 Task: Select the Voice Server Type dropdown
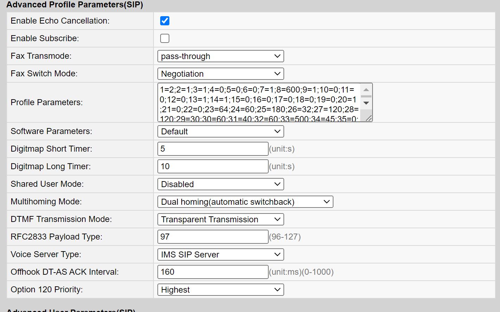pyautogui.click(x=220, y=255)
